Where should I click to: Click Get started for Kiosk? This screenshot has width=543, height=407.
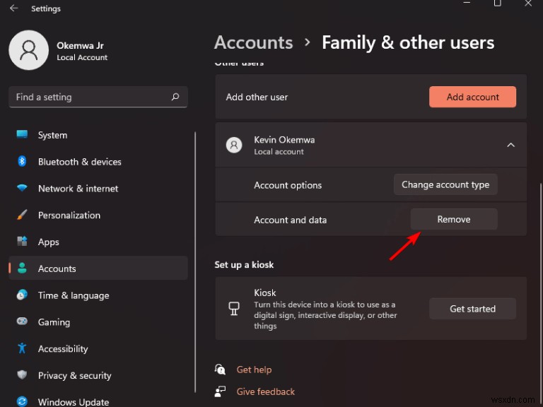[472, 309]
